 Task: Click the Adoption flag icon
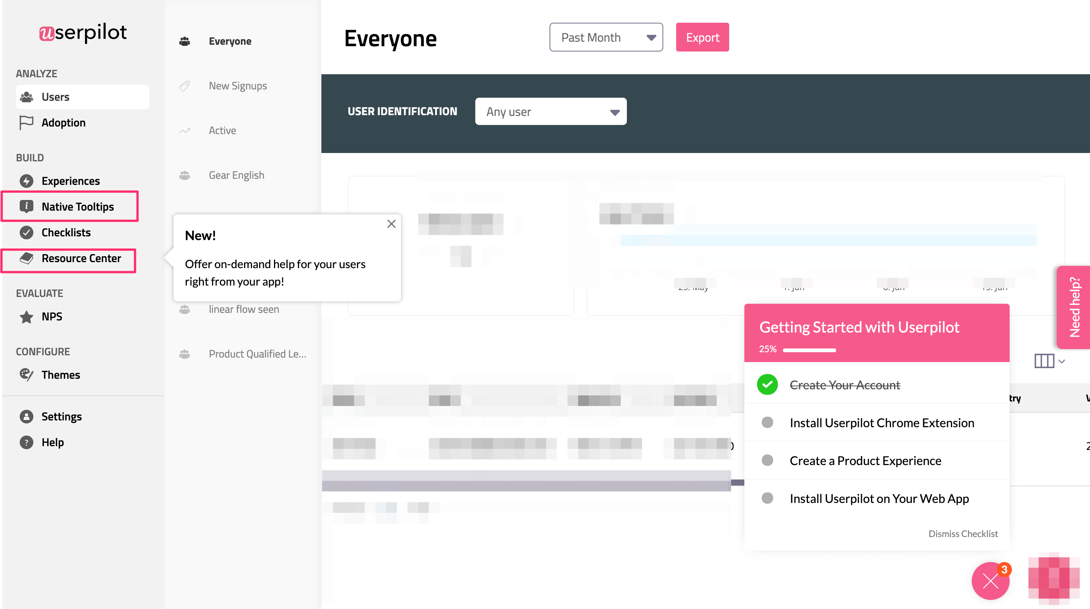[26, 123]
